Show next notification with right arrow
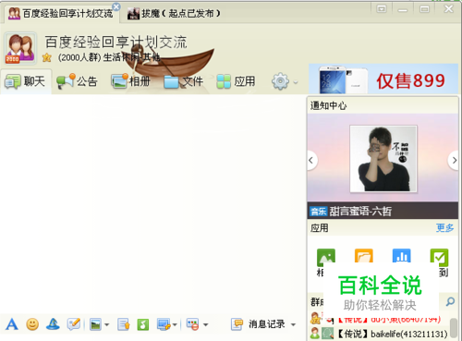 454,160
